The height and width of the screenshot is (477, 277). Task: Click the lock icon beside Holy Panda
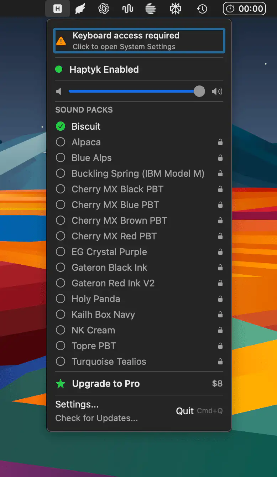click(220, 299)
